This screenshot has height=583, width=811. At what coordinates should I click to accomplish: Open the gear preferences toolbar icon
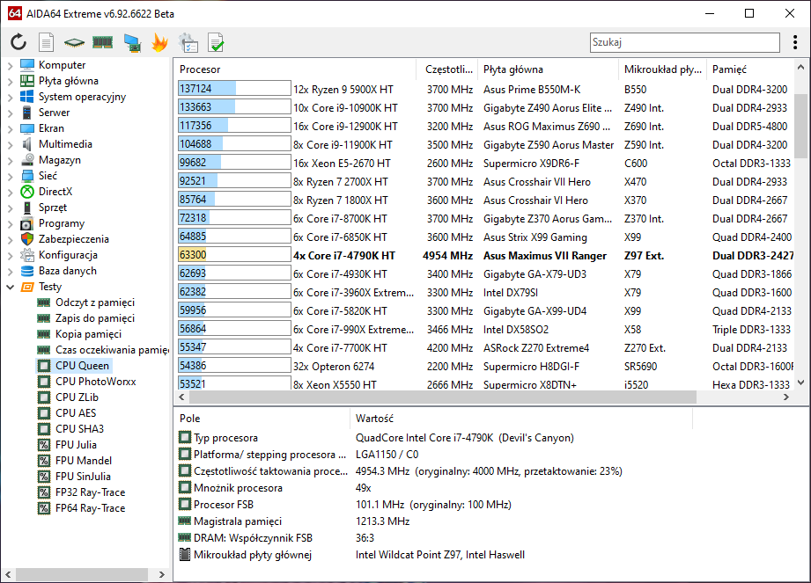pyautogui.click(x=188, y=42)
